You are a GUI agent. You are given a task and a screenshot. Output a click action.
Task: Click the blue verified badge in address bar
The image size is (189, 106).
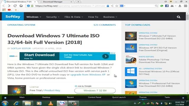[28, 6]
